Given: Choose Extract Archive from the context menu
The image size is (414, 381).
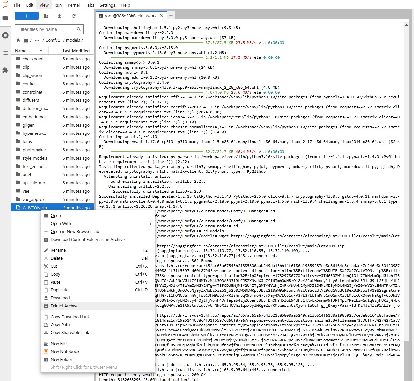Looking at the screenshot, I should [64, 306].
